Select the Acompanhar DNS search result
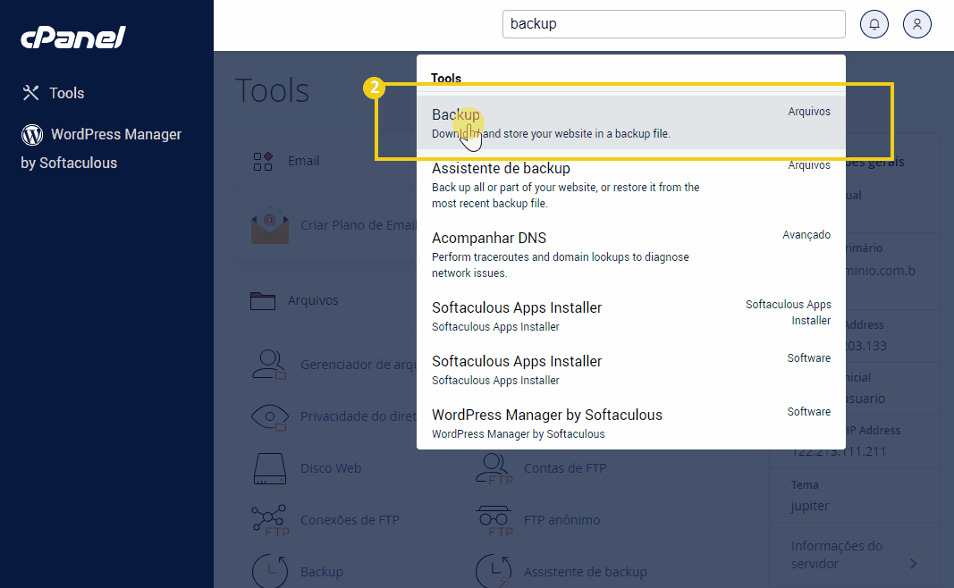Image resolution: width=954 pixels, height=588 pixels. (x=631, y=255)
